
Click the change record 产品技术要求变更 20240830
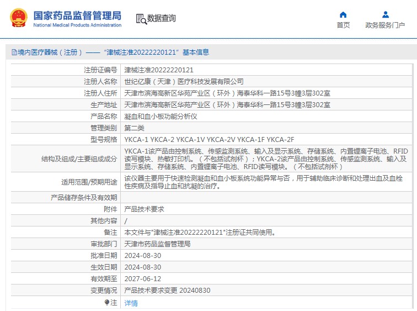[167, 290]
